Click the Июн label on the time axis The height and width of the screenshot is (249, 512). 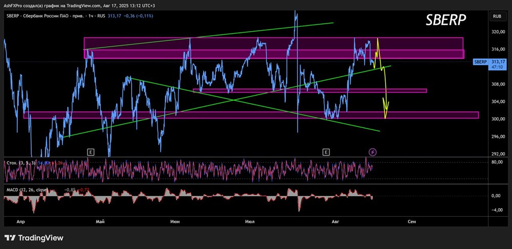[175, 222]
